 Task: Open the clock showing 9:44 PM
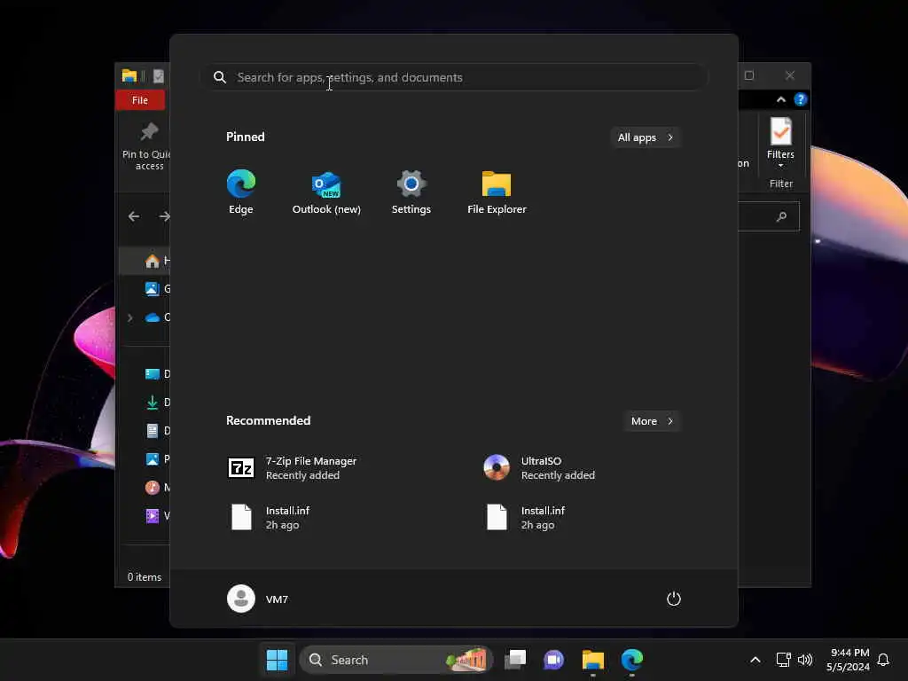click(x=848, y=660)
